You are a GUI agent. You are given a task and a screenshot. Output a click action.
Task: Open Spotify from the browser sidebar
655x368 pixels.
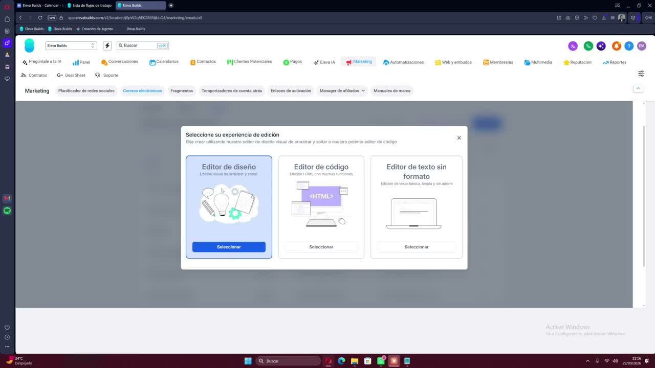pyautogui.click(x=7, y=211)
